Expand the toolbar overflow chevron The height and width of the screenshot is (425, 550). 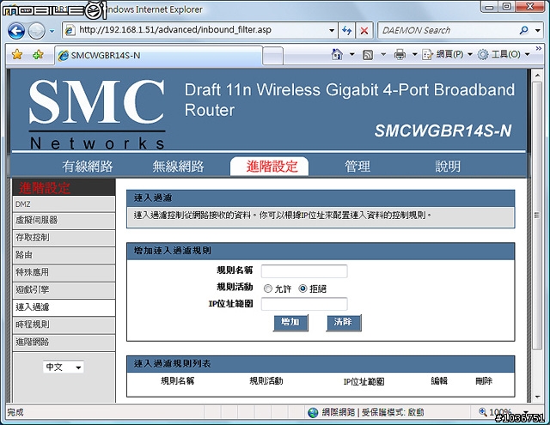click(x=539, y=49)
